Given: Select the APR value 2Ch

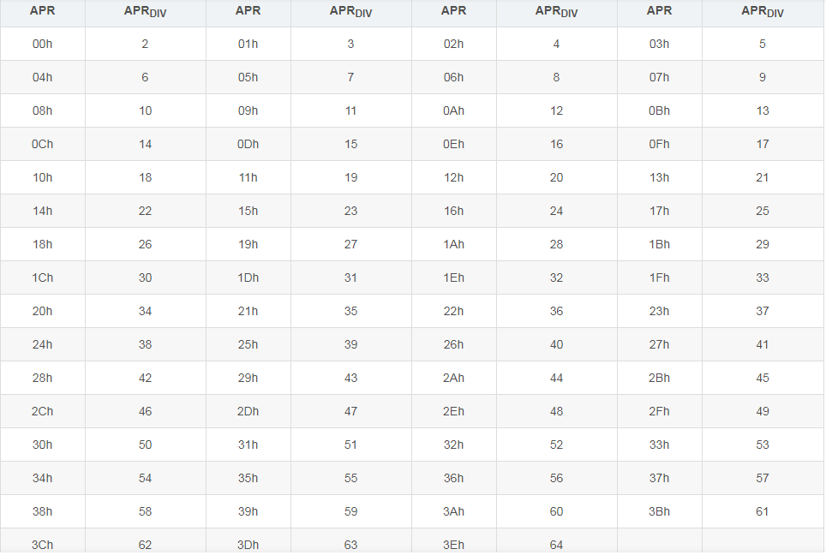Looking at the screenshot, I should coord(42,411).
